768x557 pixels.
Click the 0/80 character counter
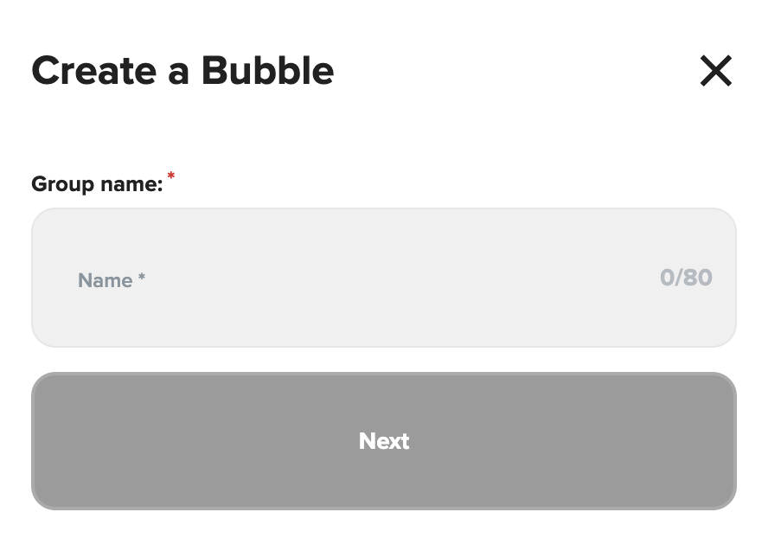point(686,278)
